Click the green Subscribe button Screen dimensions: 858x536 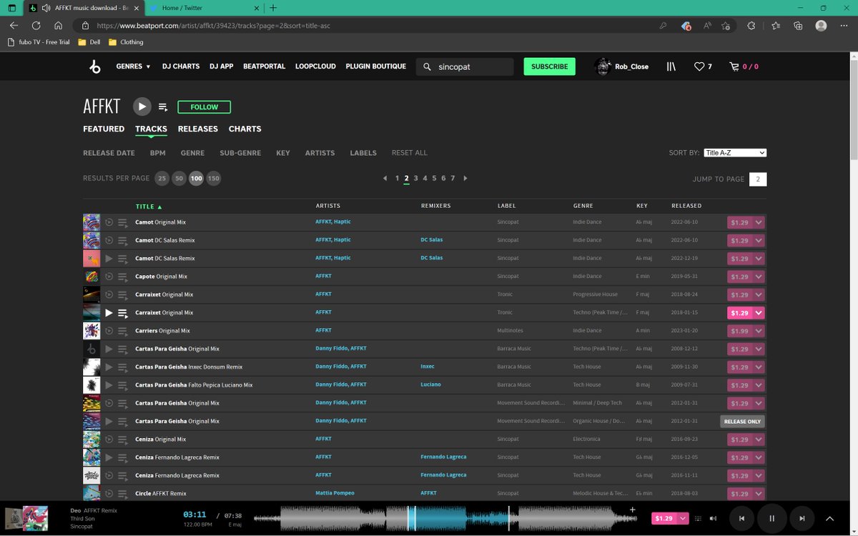(x=549, y=66)
